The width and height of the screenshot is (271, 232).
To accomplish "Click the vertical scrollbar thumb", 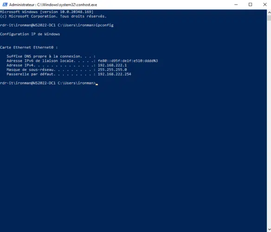I will pos(269,18).
